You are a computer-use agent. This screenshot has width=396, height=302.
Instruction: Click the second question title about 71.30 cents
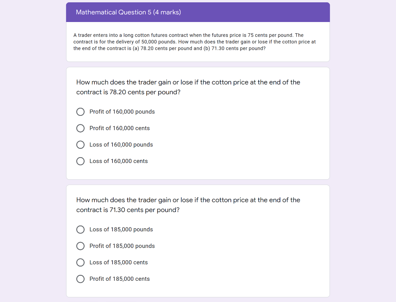click(x=188, y=205)
